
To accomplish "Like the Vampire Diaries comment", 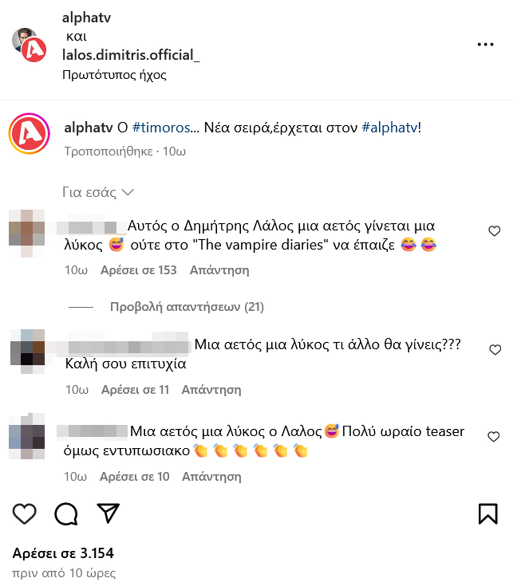I will point(494,231).
